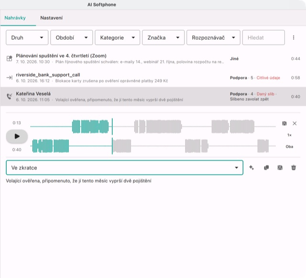
Task: Click the 6. 10. 2026. 16:12 date
Action: point(33,81)
